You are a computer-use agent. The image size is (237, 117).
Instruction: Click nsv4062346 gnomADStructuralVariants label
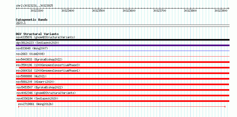46,93
